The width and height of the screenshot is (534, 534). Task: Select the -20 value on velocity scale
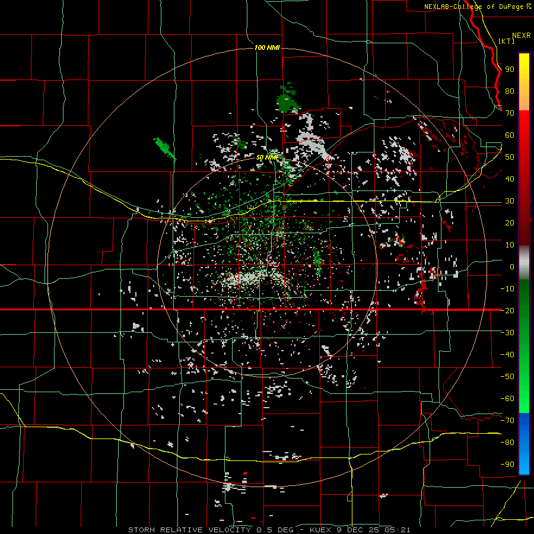(507, 310)
